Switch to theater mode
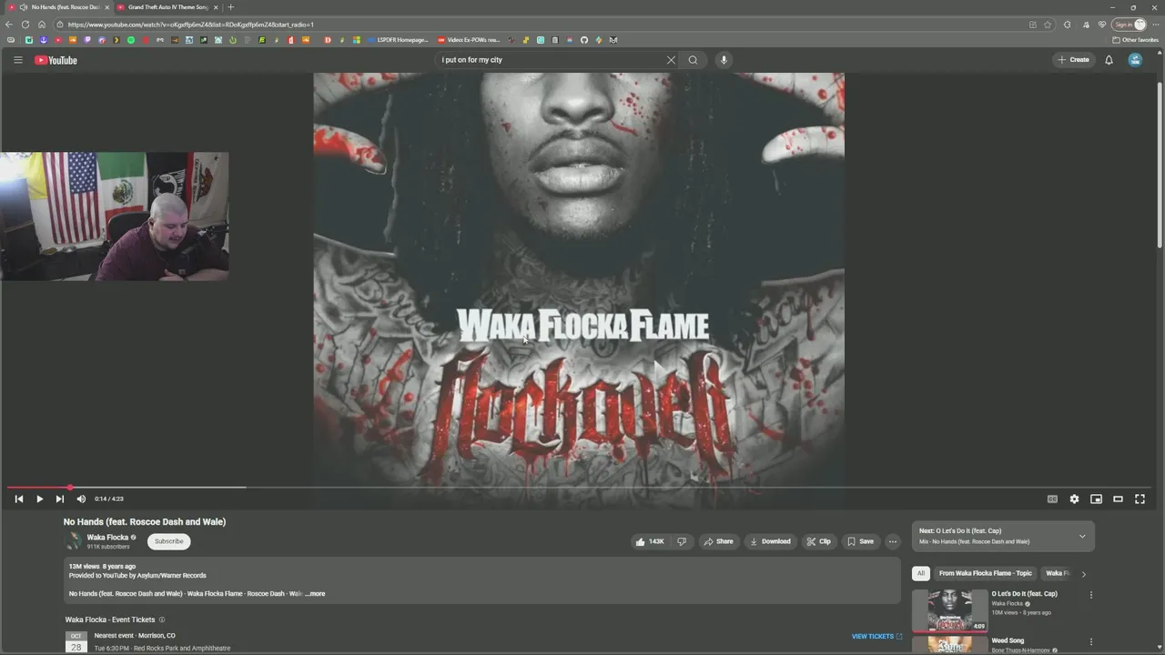Image resolution: width=1165 pixels, height=655 pixels. click(1118, 499)
